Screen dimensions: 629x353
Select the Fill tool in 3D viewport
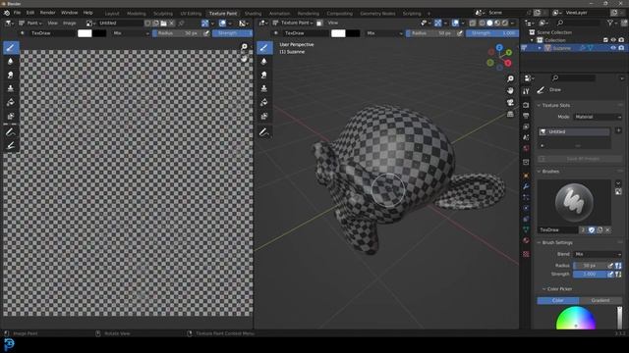(264, 102)
